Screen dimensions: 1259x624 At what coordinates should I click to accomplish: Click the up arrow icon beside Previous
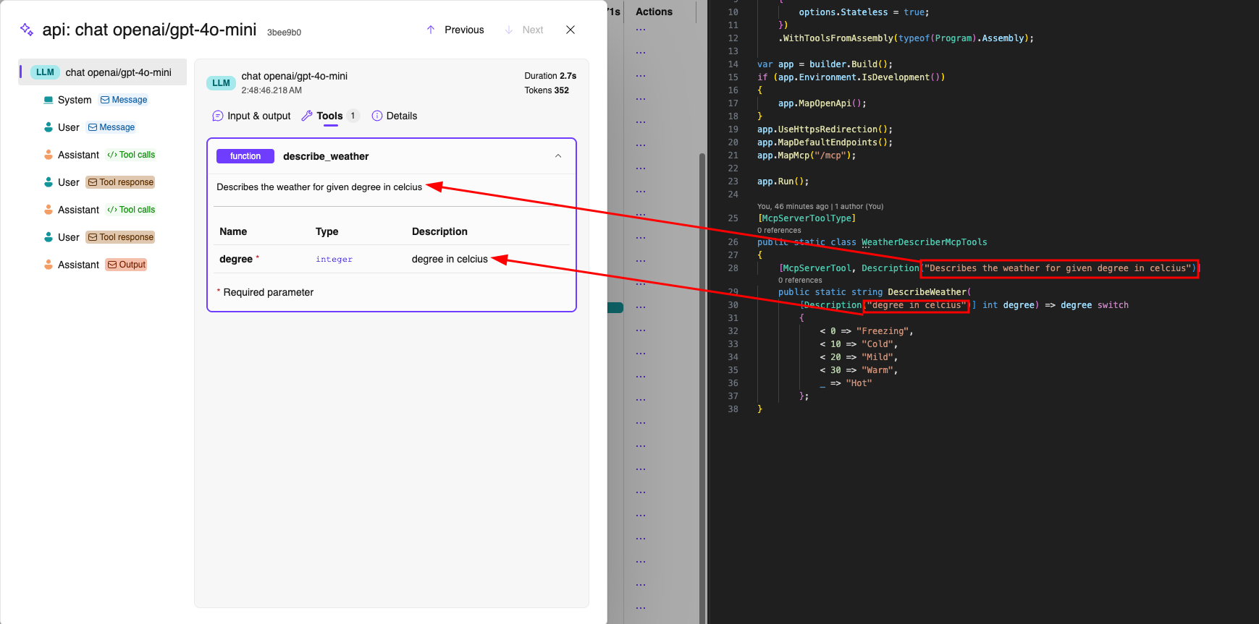tap(431, 30)
